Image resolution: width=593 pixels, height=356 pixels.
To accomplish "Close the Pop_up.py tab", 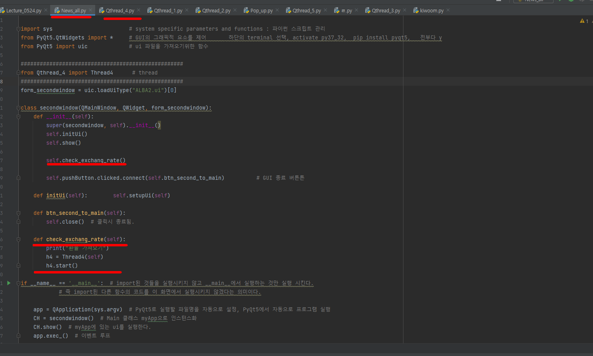I will tap(277, 10).
